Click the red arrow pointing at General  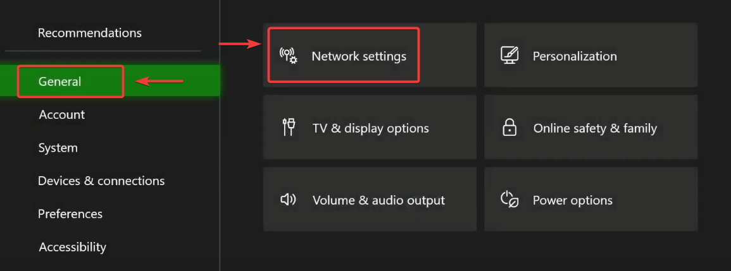point(159,81)
